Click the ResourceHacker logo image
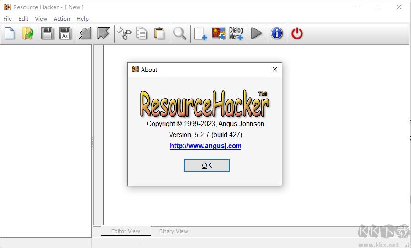 (204, 104)
